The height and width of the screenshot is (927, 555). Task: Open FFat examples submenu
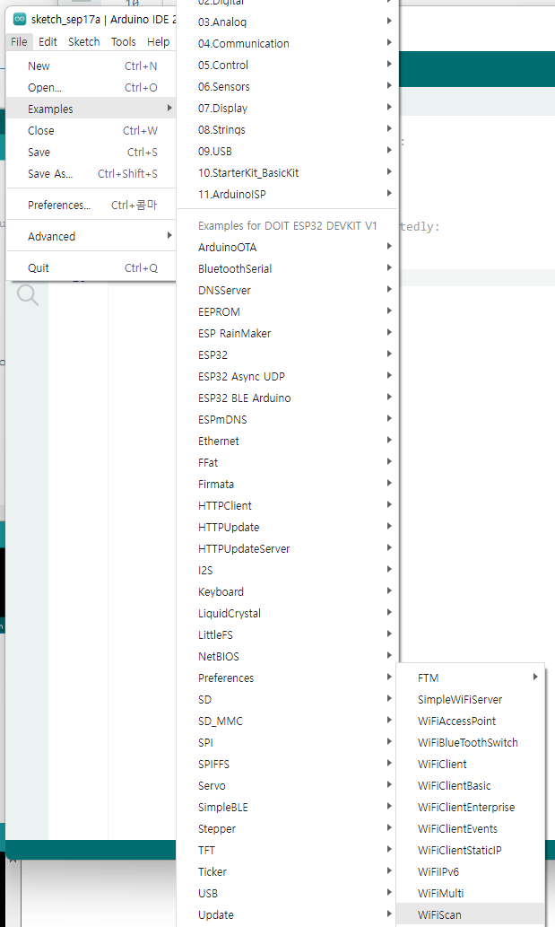(x=288, y=463)
